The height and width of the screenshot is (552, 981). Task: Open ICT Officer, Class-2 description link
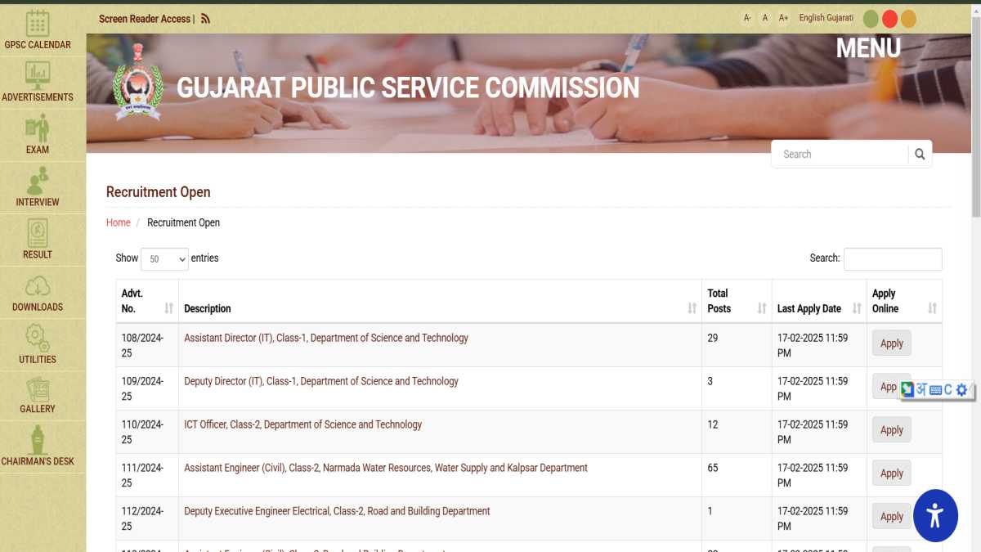click(303, 424)
